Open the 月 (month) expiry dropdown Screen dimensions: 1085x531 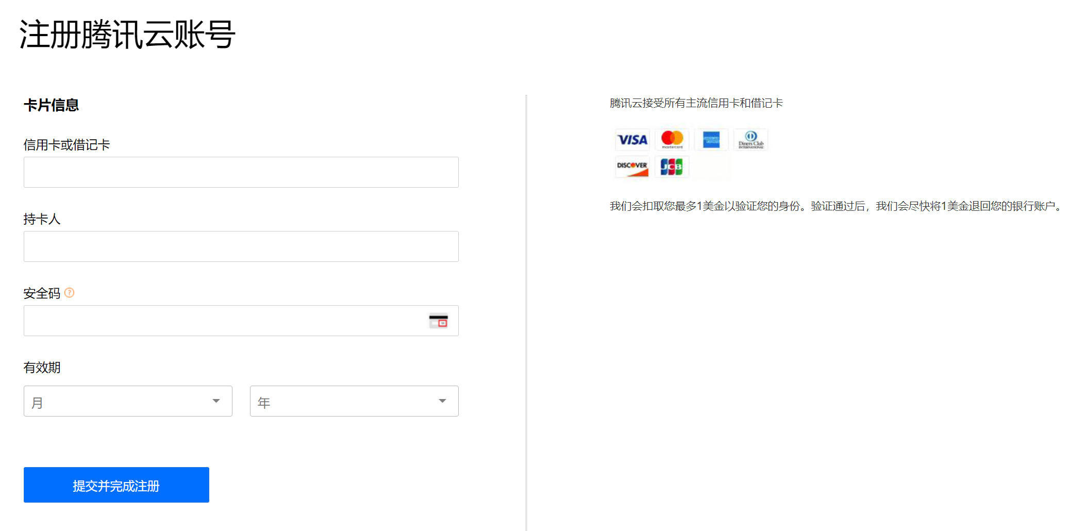[128, 401]
